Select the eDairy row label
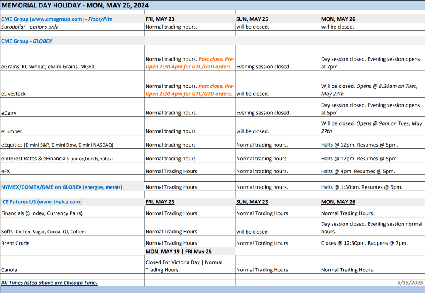Screen dimensions: 425x293 pyautogui.click(x=9, y=113)
